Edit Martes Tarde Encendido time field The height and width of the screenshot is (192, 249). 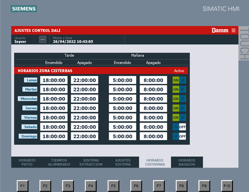click(54, 89)
